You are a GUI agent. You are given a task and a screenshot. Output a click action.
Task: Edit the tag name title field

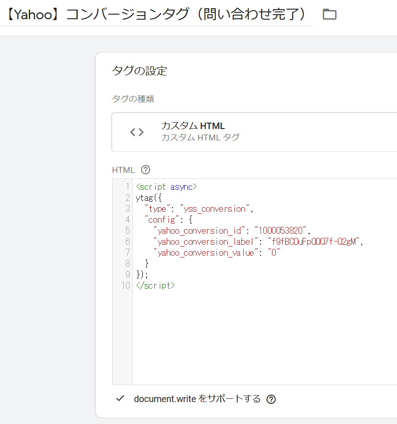[157, 14]
